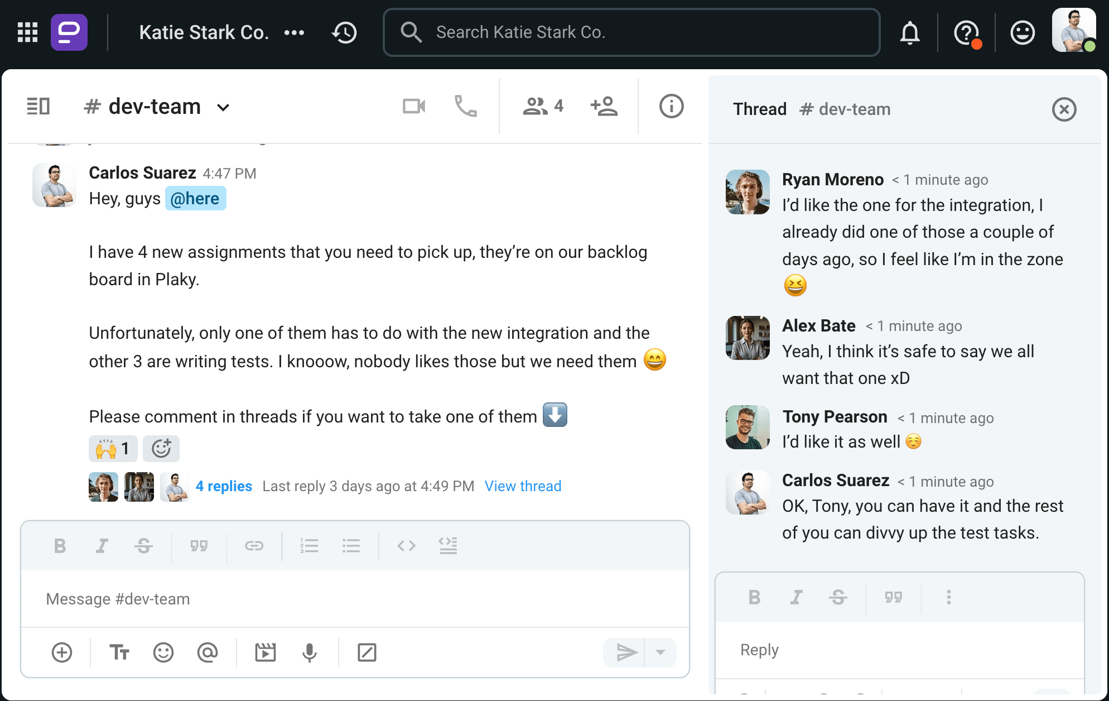Click the bold formatting icon in thread
The width and height of the screenshot is (1109, 701).
(754, 598)
